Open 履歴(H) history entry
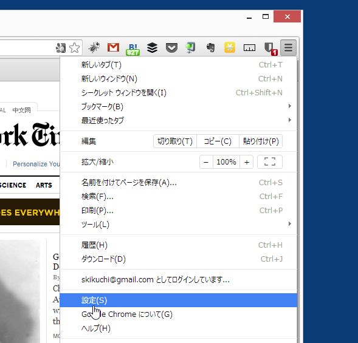Viewport: 358px width, 343px height. (179, 245)
